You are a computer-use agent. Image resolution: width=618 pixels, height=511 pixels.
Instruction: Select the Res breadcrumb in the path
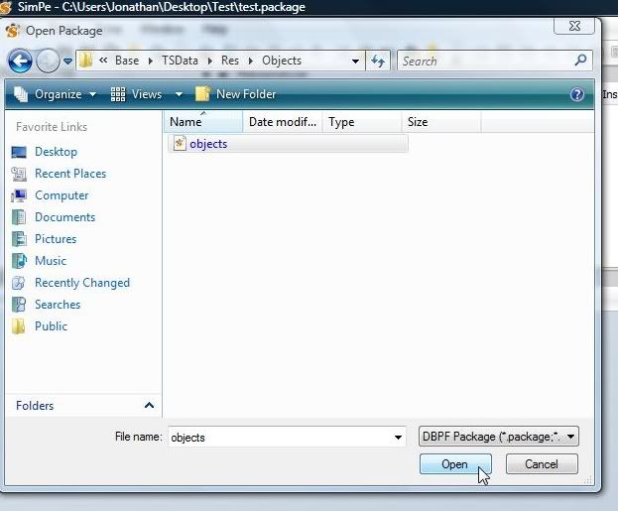pyautogui.click(x=230, y=61)
